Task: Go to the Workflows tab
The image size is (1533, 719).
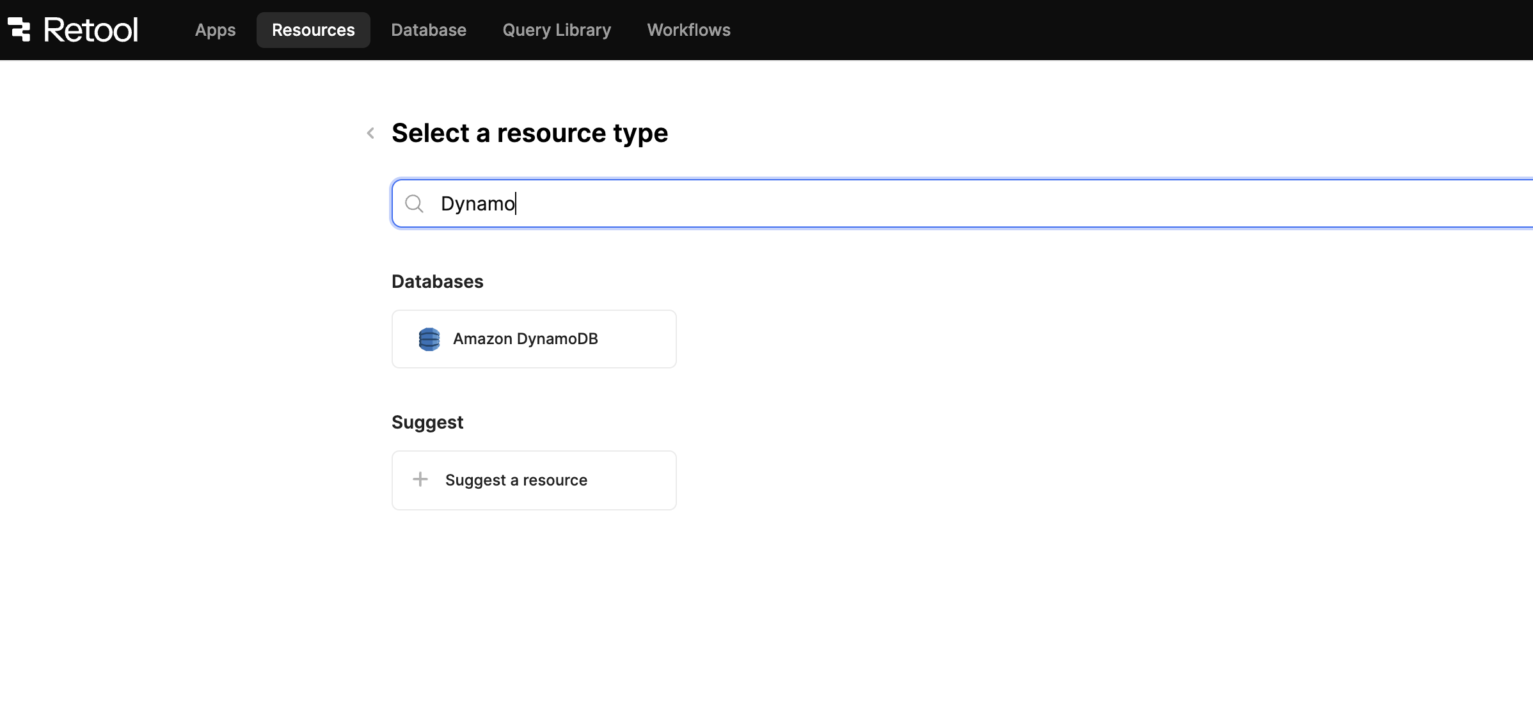Action: (688, 30)
